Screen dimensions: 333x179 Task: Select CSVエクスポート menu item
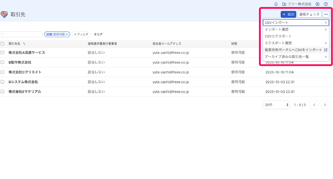pos(296,36)
